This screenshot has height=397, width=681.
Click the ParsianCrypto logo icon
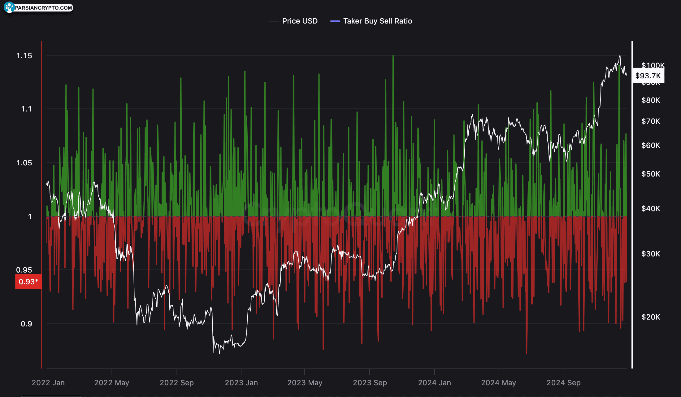9,7
